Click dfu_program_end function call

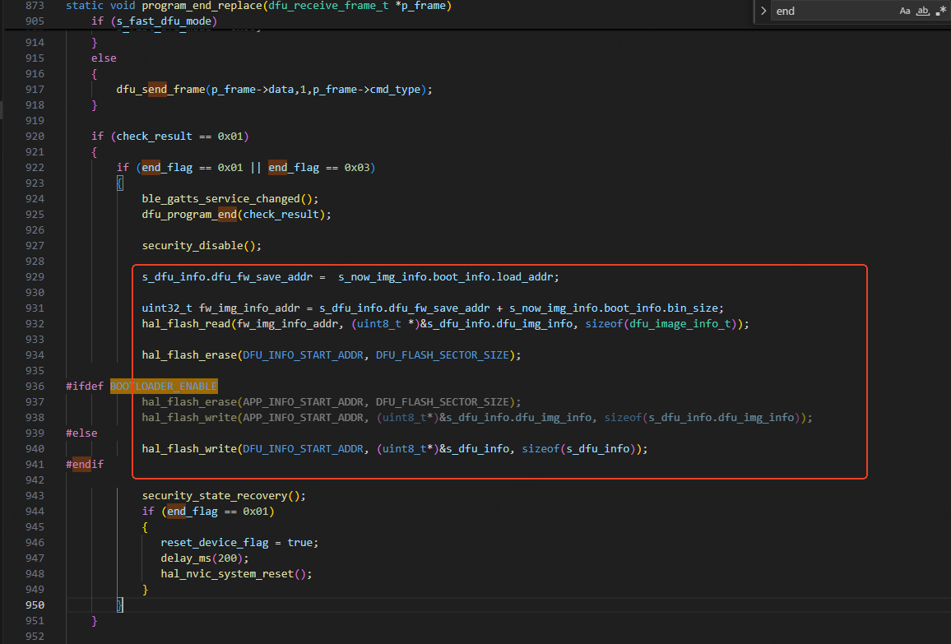click(189, 214)
